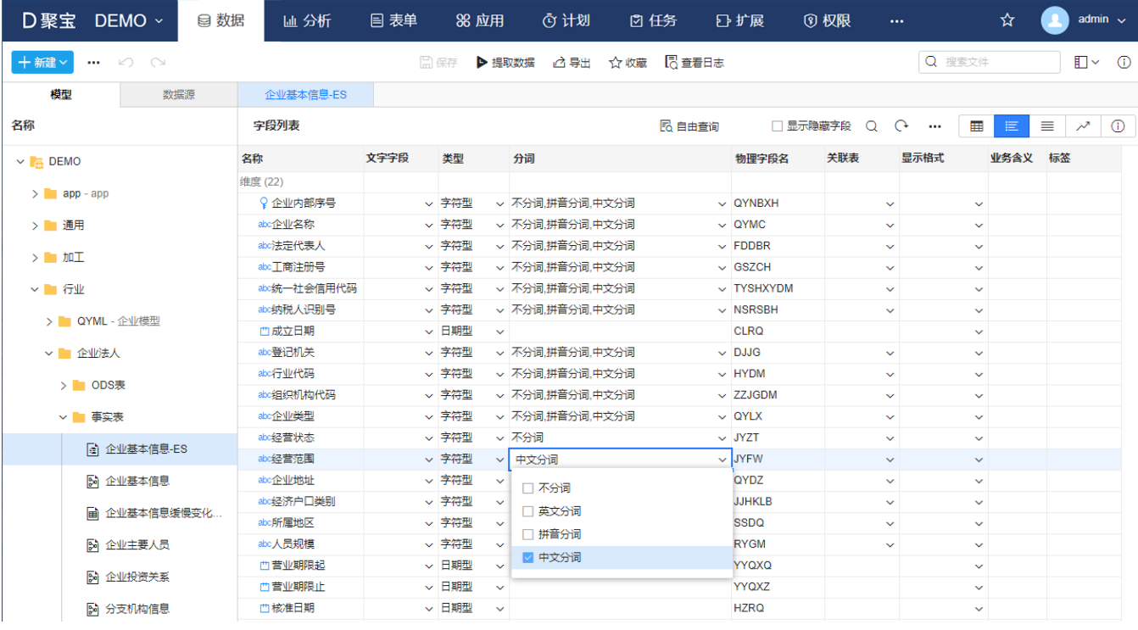Click the search magnifier in field list toolbar
Image resolution: width=1138 pixels, height=630 pixels.
(x=871, y=125)
